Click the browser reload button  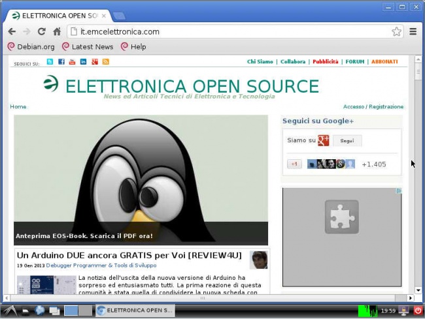coord(41,31)
